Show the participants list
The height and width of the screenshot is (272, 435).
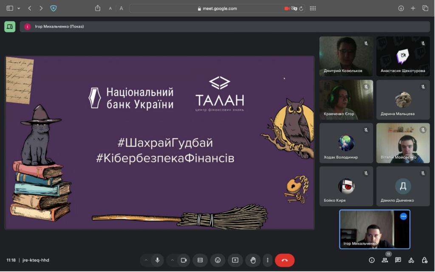click(x=385, y=260)
